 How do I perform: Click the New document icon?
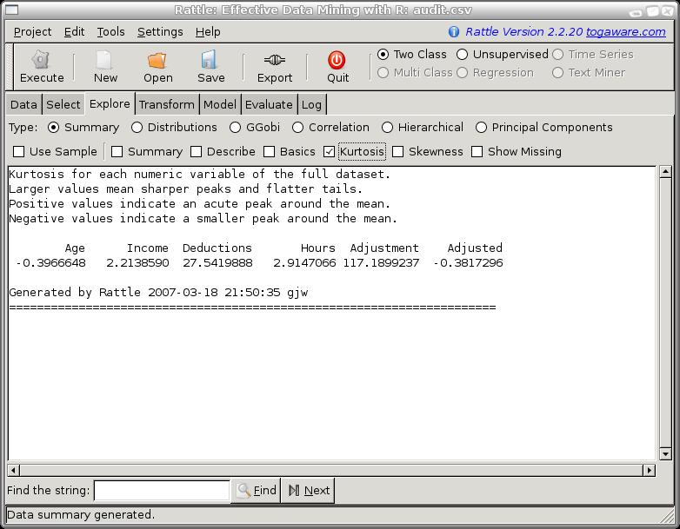(104, 60)
